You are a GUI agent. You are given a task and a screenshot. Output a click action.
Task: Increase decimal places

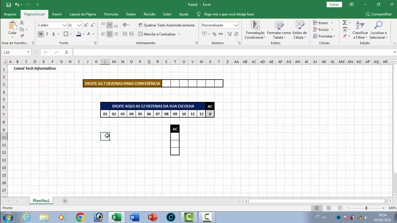tap(230, 34)
